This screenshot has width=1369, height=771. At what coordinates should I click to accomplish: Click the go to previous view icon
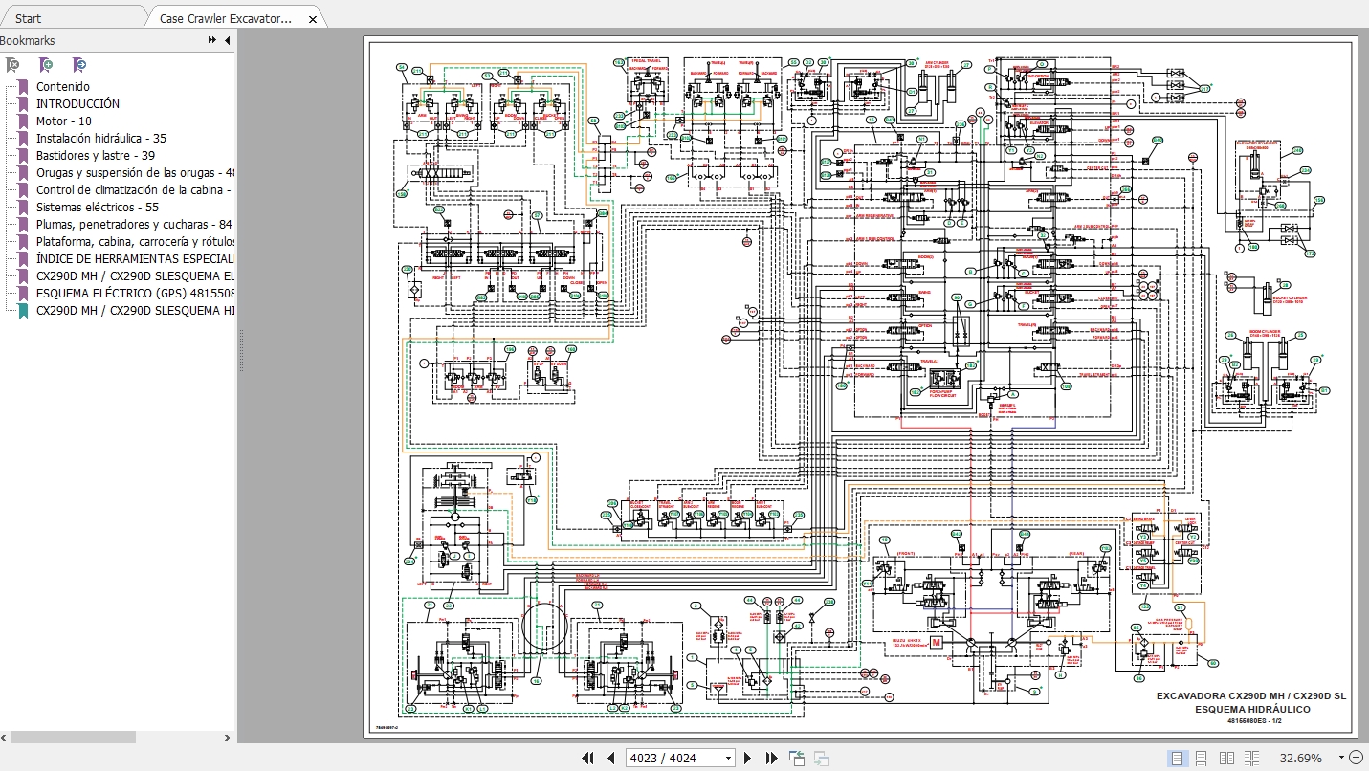pyautogui.click(x=797, y=759)
